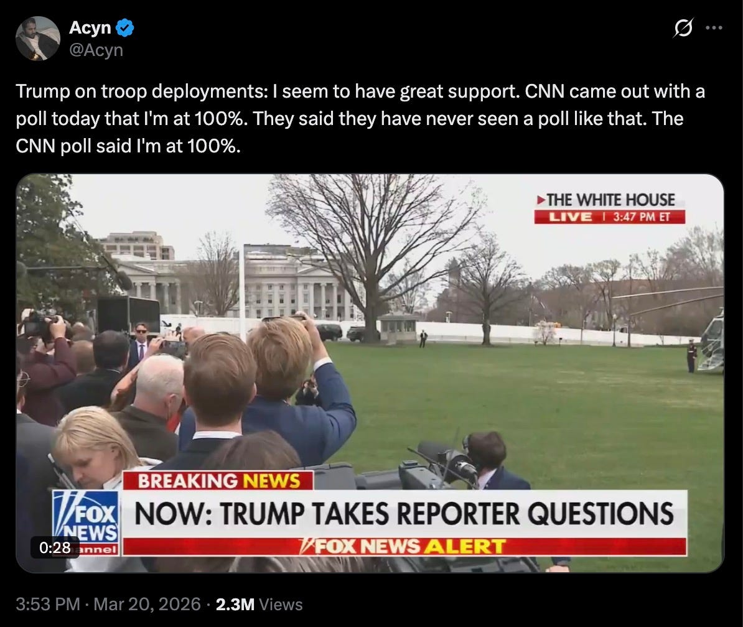Click the 3:53 PM timestamp link
Screen dimensions: 743x627
[x=48, y=604]
